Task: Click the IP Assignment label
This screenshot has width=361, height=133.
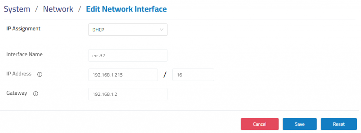Action: point(23,29)
